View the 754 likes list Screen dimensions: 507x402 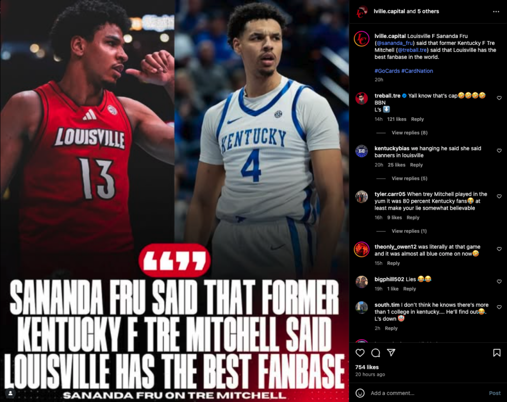pos(367,367)
